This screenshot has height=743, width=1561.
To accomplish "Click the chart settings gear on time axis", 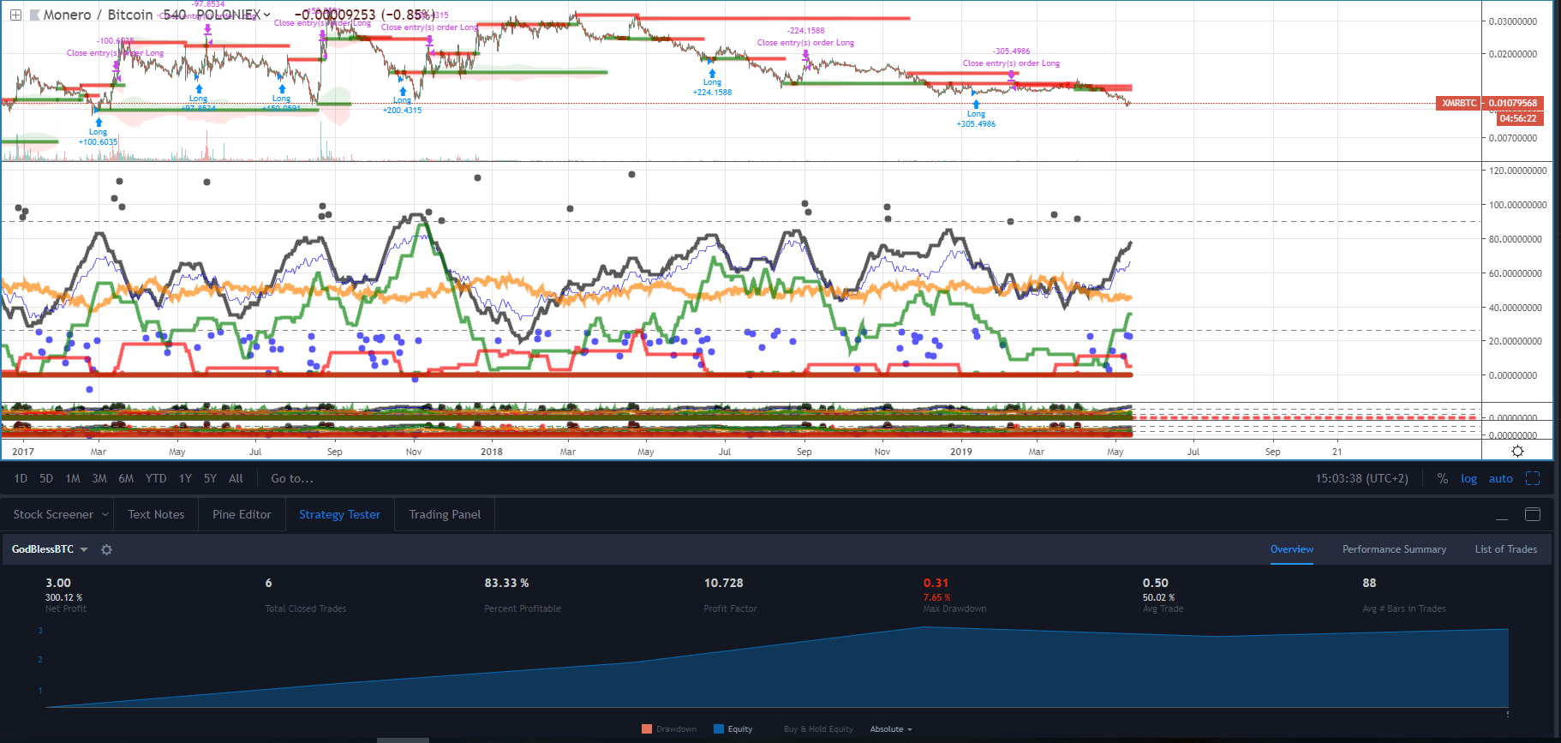I will (x=1517, y=452).
